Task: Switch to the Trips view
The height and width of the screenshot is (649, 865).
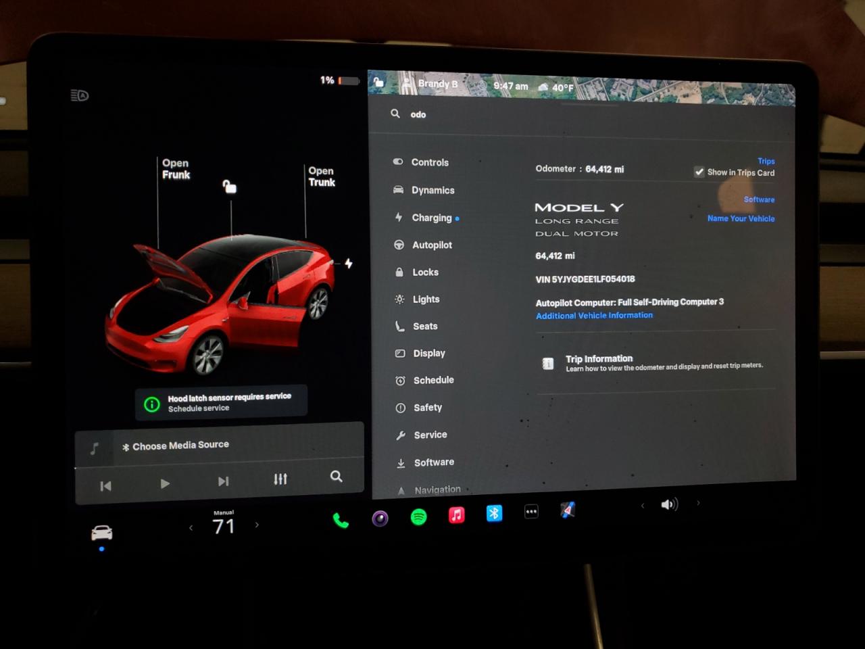Action: [766, 161]
